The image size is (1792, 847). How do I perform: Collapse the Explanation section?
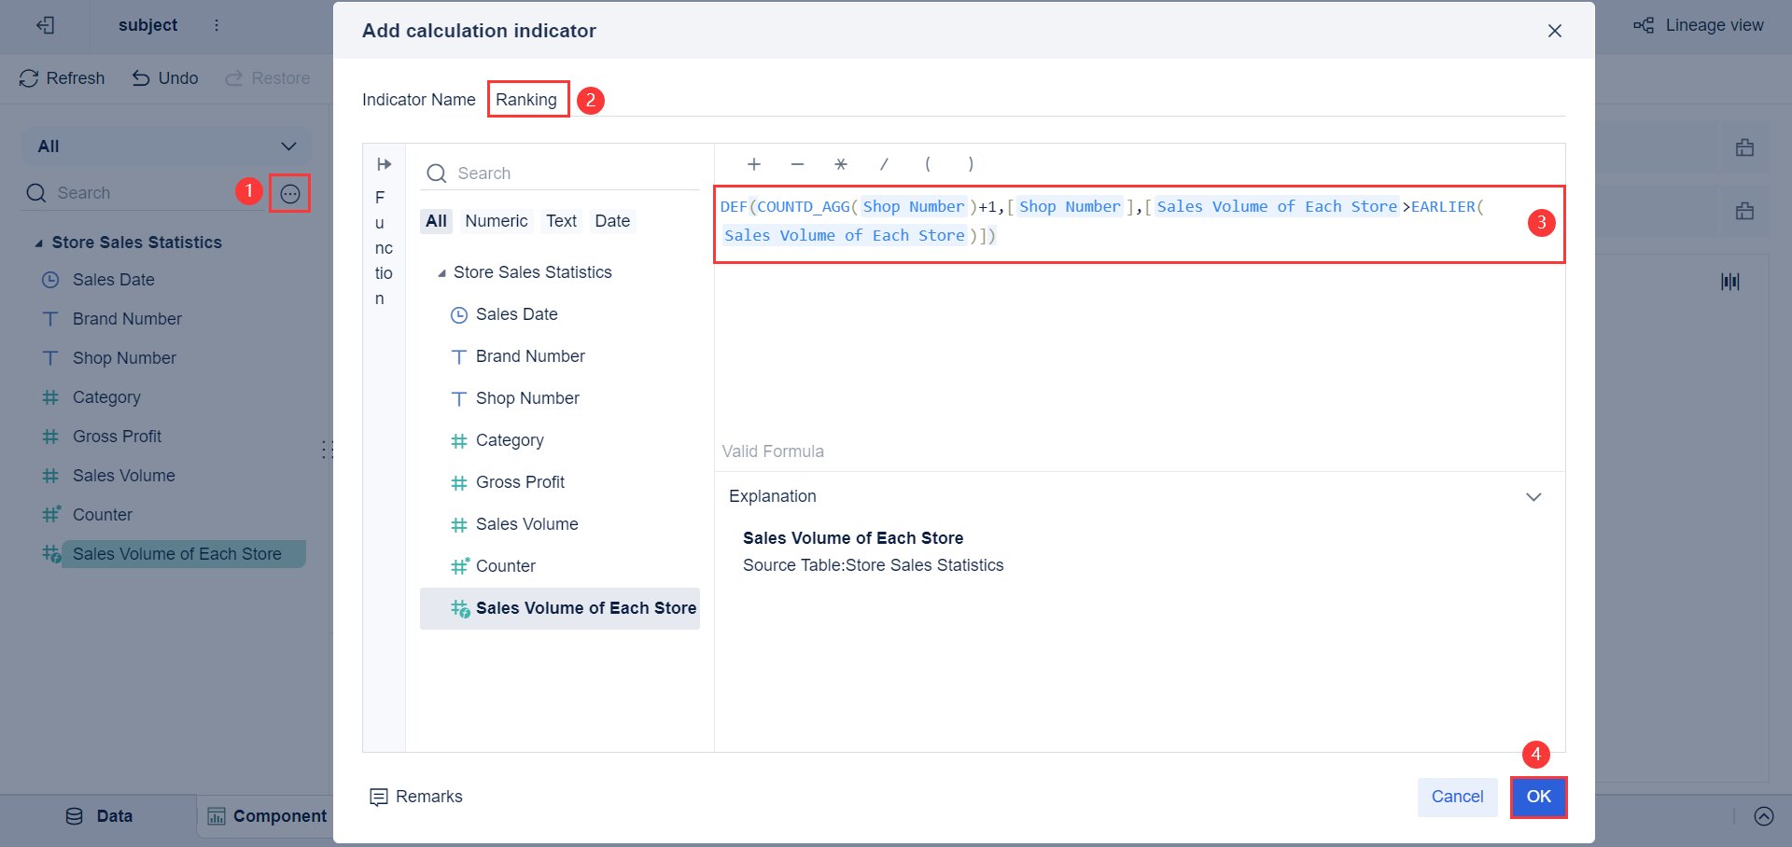click(1533, 496)
